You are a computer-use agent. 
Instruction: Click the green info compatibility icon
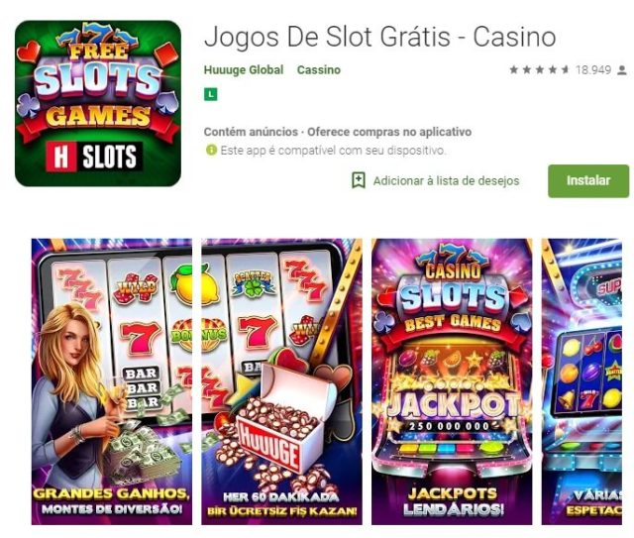(x=211, y=151)
